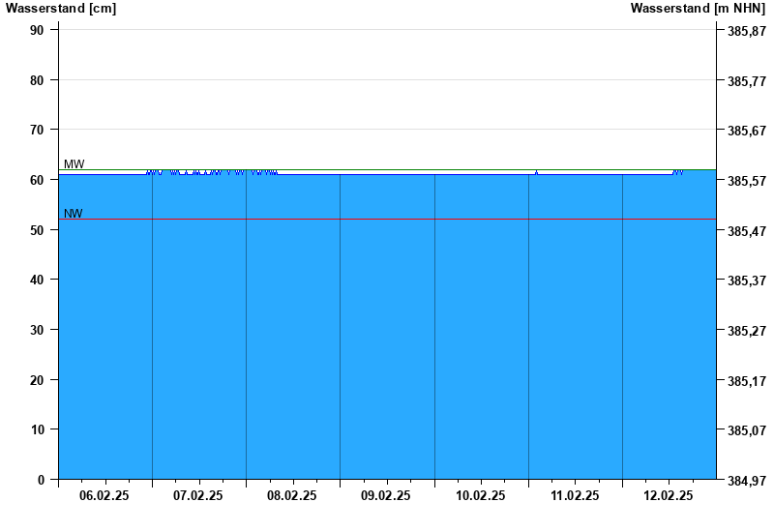Pick the 09.02.25 date label
774x532 pixels.
(386, 496)
